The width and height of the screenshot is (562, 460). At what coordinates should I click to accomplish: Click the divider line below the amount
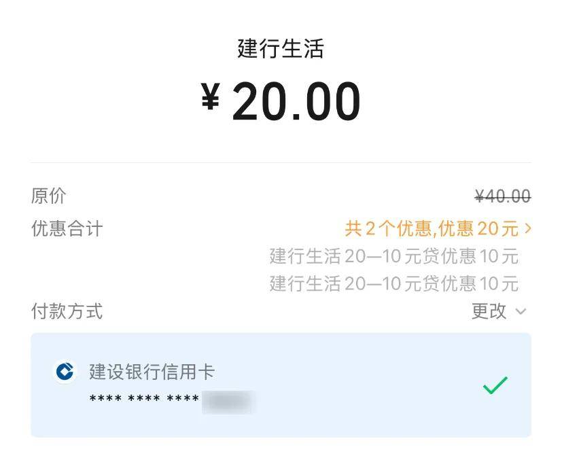click(281, 163)
